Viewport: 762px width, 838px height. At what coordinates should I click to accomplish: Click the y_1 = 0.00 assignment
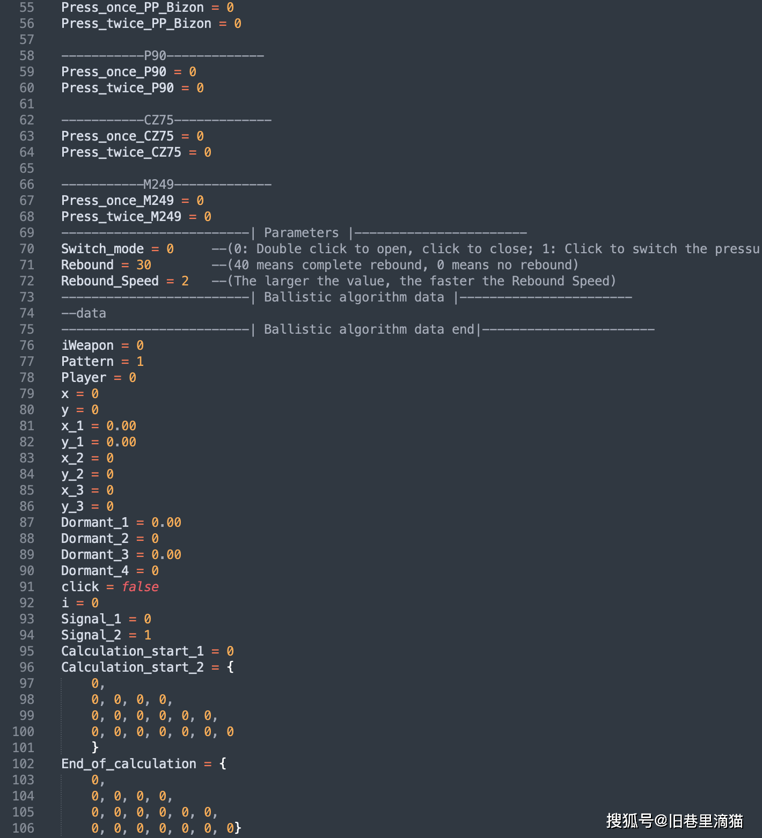pyautogui.click(x=99, y=442)
